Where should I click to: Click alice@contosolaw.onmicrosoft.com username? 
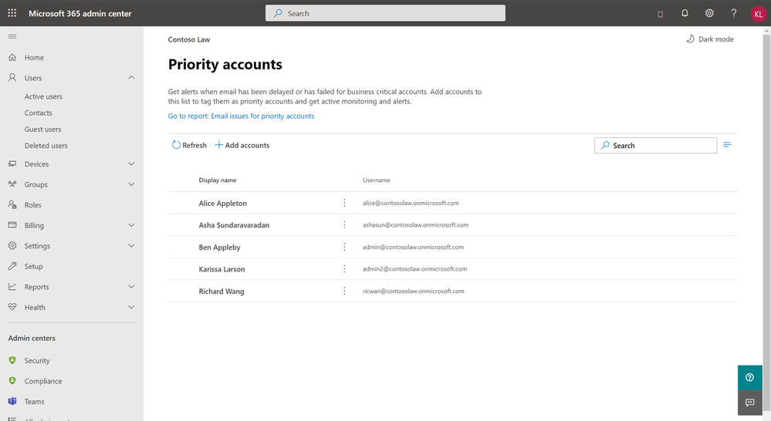411,203
